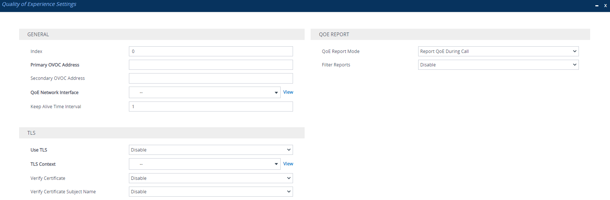
Task: Close the Quality of Experience Settings dialog
Action: coord(605,6)
